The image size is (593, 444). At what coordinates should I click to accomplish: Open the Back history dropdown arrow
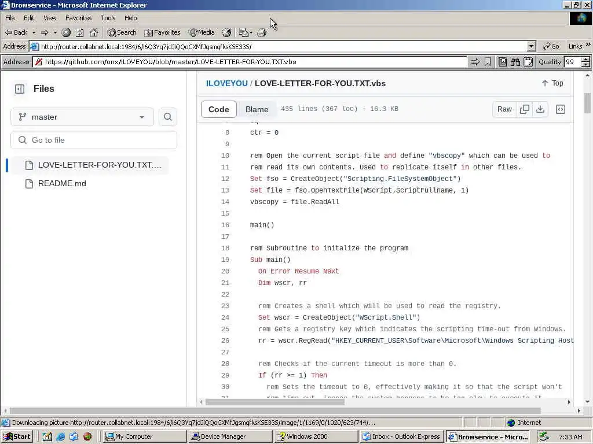pos(34,32)
